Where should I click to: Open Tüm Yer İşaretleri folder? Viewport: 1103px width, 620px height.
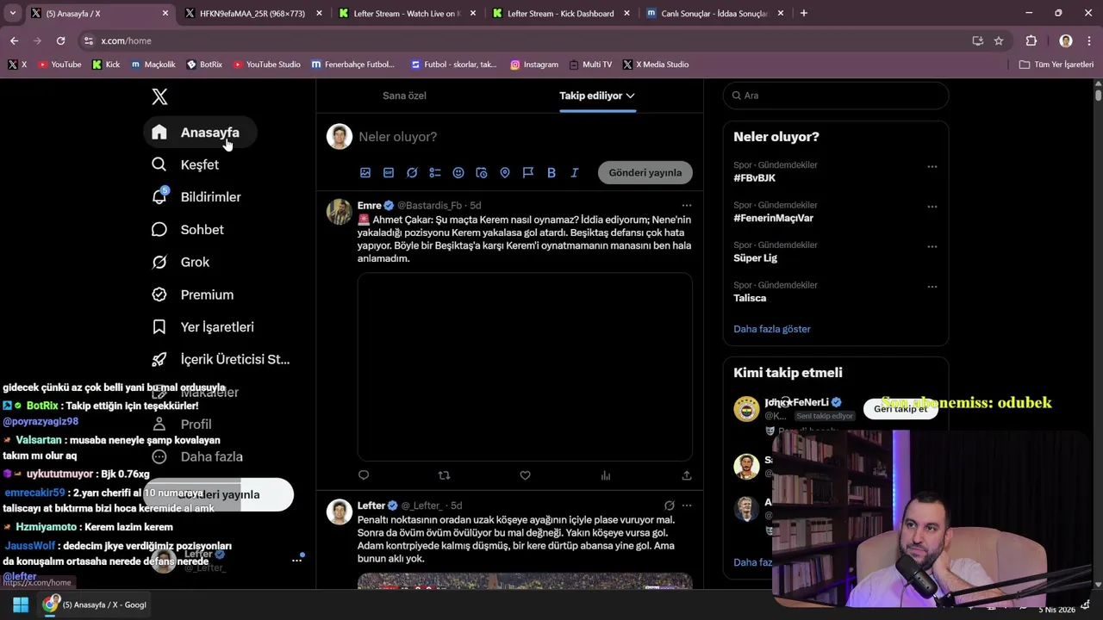point(1056,65)
